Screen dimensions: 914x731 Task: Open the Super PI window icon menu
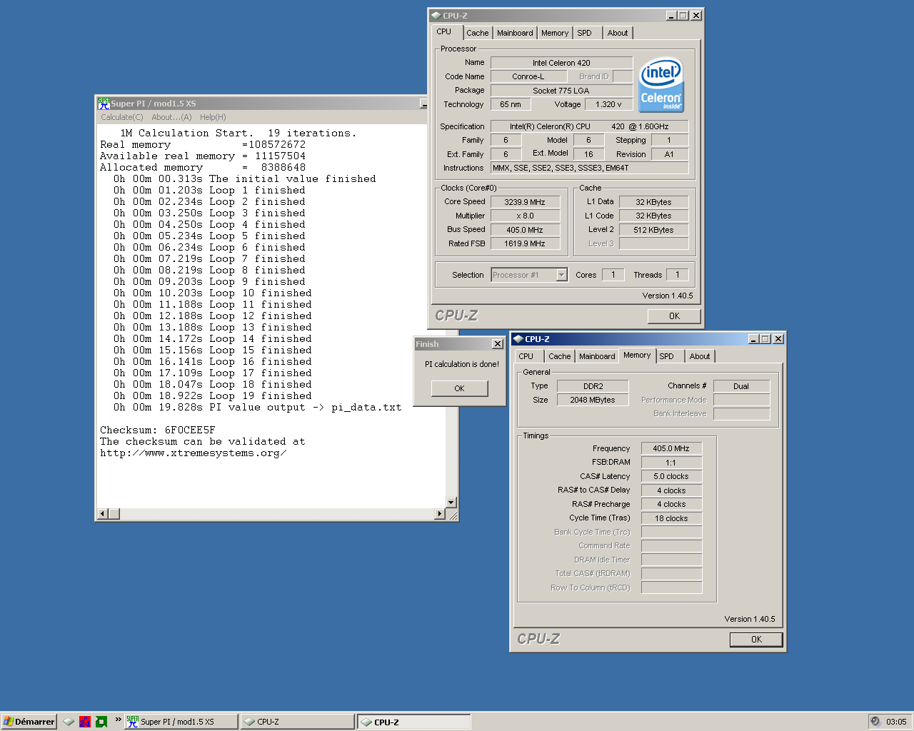[x=104, y=104]
